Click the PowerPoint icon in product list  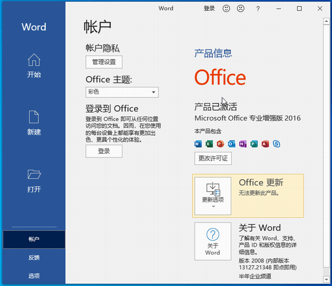pos(220,144)
